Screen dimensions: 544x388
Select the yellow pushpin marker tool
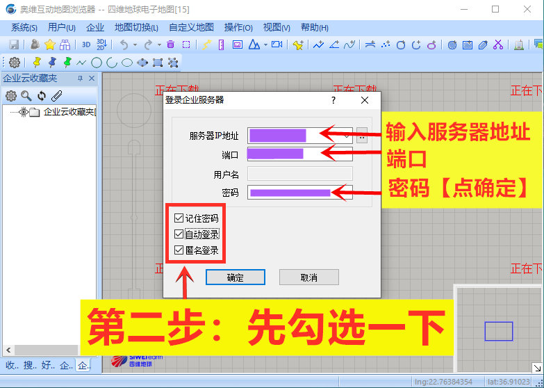click(37, 63)
